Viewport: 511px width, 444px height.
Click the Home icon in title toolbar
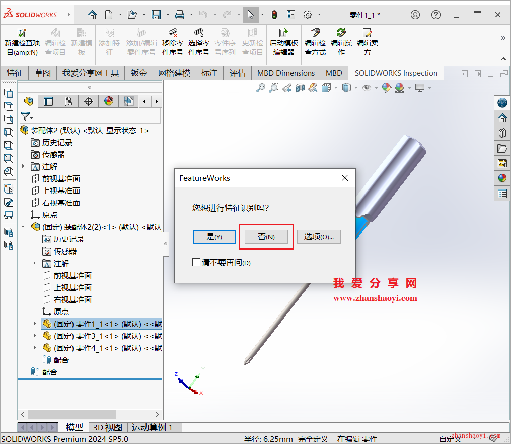point(92,15)
